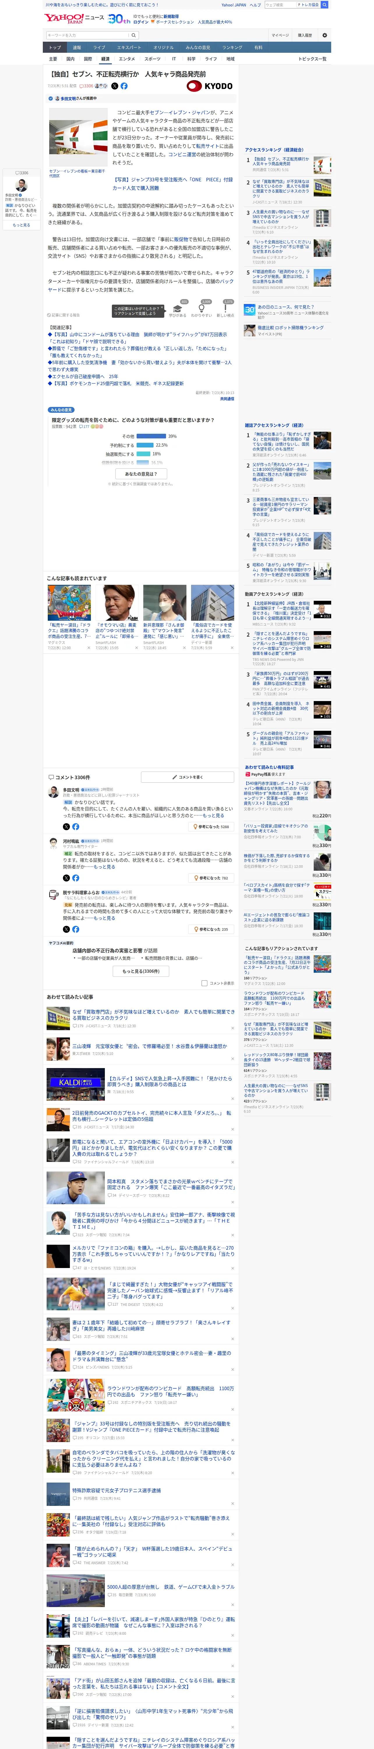This screenshot has height=1749, width=374.
Task: Expand 河村鳴紘's comment via もっと見る
Action: pos(104,866)
